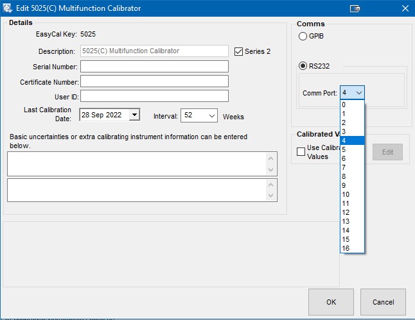This screenshot has height=320, width=415.
Task: Click the Serial Number field
Action: [x=154, y=67]
